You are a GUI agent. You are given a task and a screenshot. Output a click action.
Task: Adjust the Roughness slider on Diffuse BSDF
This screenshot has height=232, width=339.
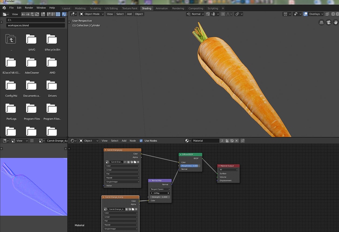click(x=190, y=166)
